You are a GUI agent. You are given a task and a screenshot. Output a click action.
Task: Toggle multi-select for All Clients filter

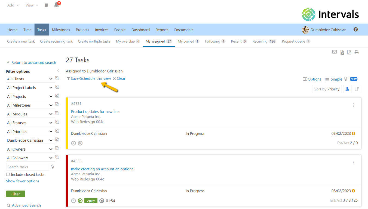(x=57, y=78)
